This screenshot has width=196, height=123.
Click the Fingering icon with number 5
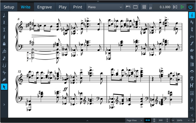(192, 100)
